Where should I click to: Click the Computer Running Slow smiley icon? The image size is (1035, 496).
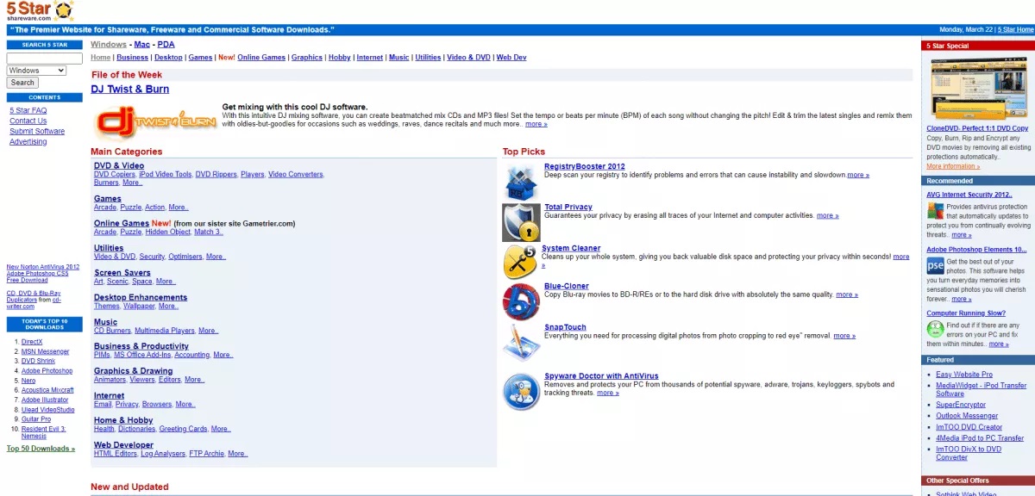(x=935, y=329)
